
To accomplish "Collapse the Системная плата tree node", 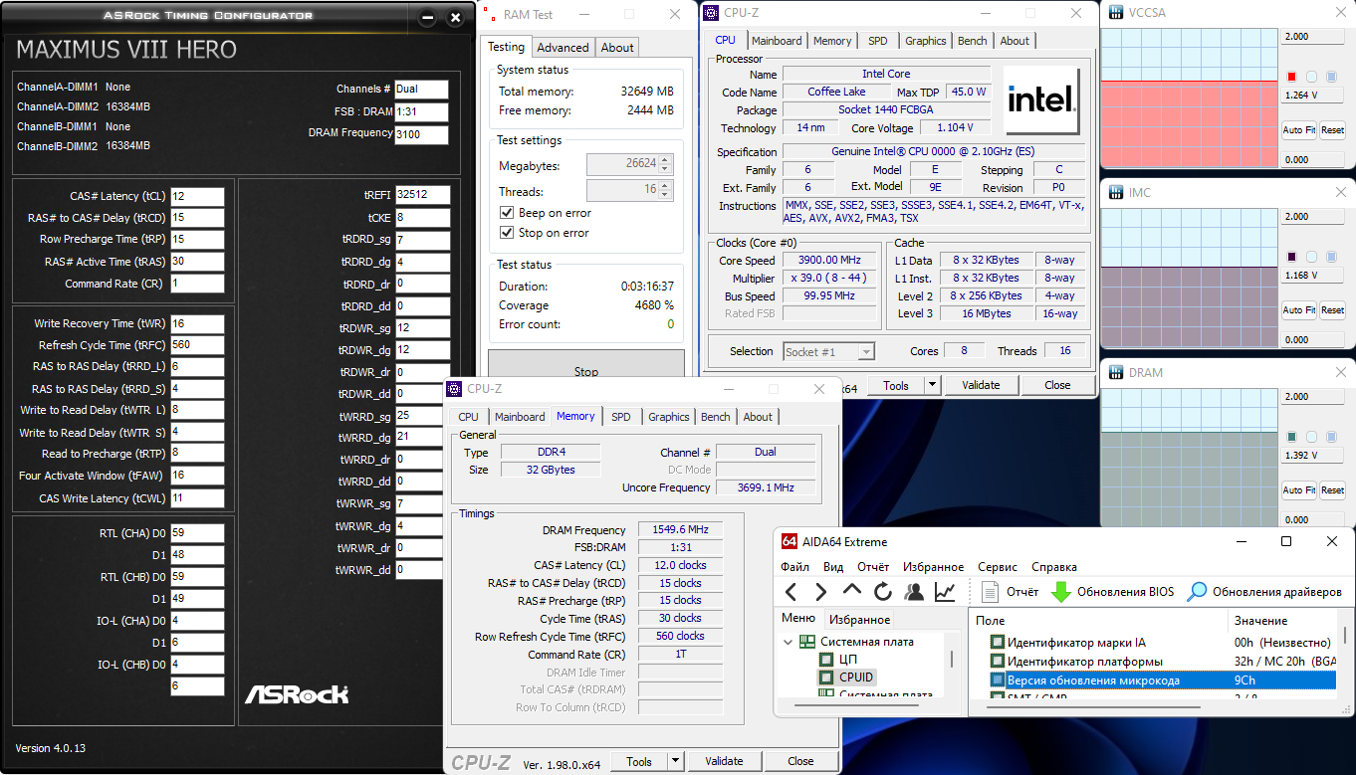I will tap(789, 642).
